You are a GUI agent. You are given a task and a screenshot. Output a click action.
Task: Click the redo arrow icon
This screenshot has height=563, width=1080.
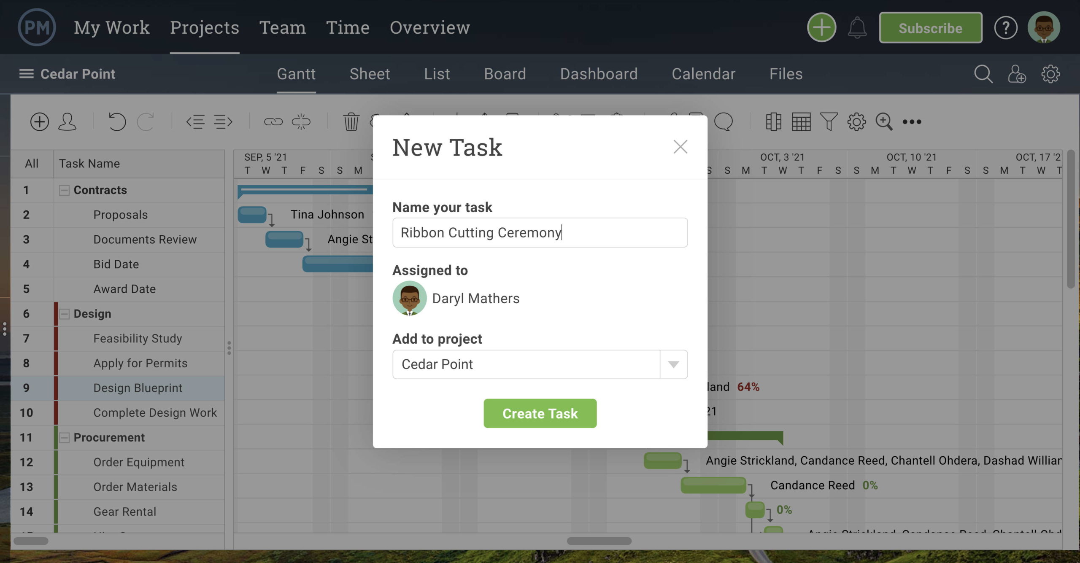tap(146, 122)
